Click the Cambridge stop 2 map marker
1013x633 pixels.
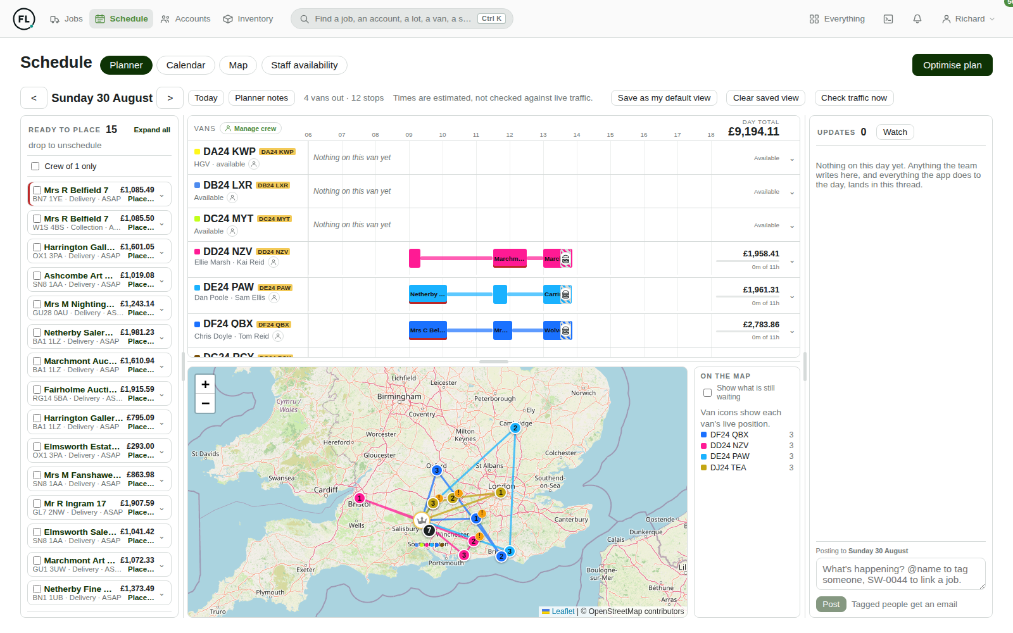[515, 428]
